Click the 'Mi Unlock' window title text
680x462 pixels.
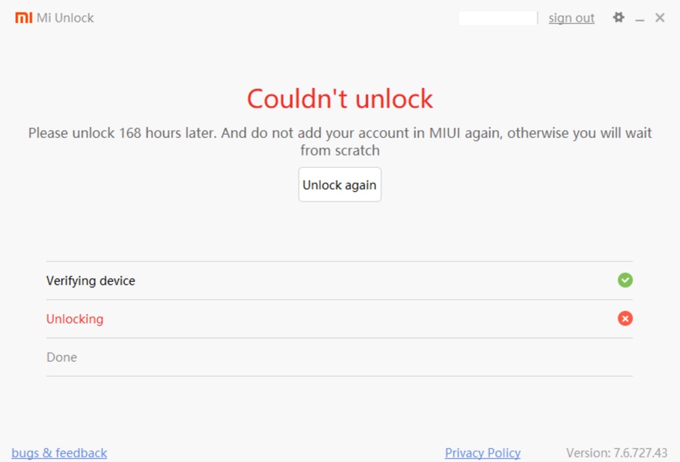pyautogui.click(x=65, y=18)
